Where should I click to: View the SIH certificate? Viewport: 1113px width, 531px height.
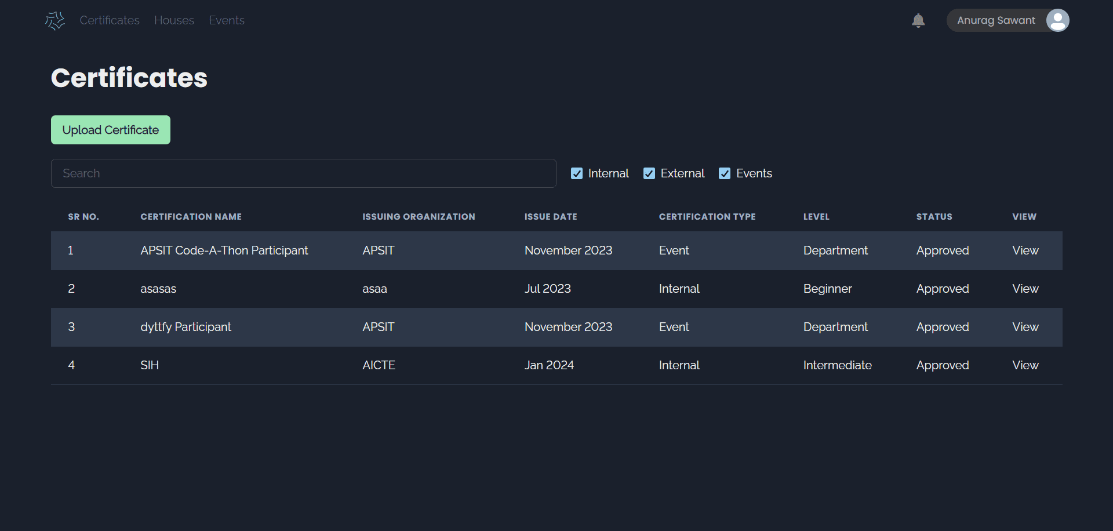click(1024, 365)
